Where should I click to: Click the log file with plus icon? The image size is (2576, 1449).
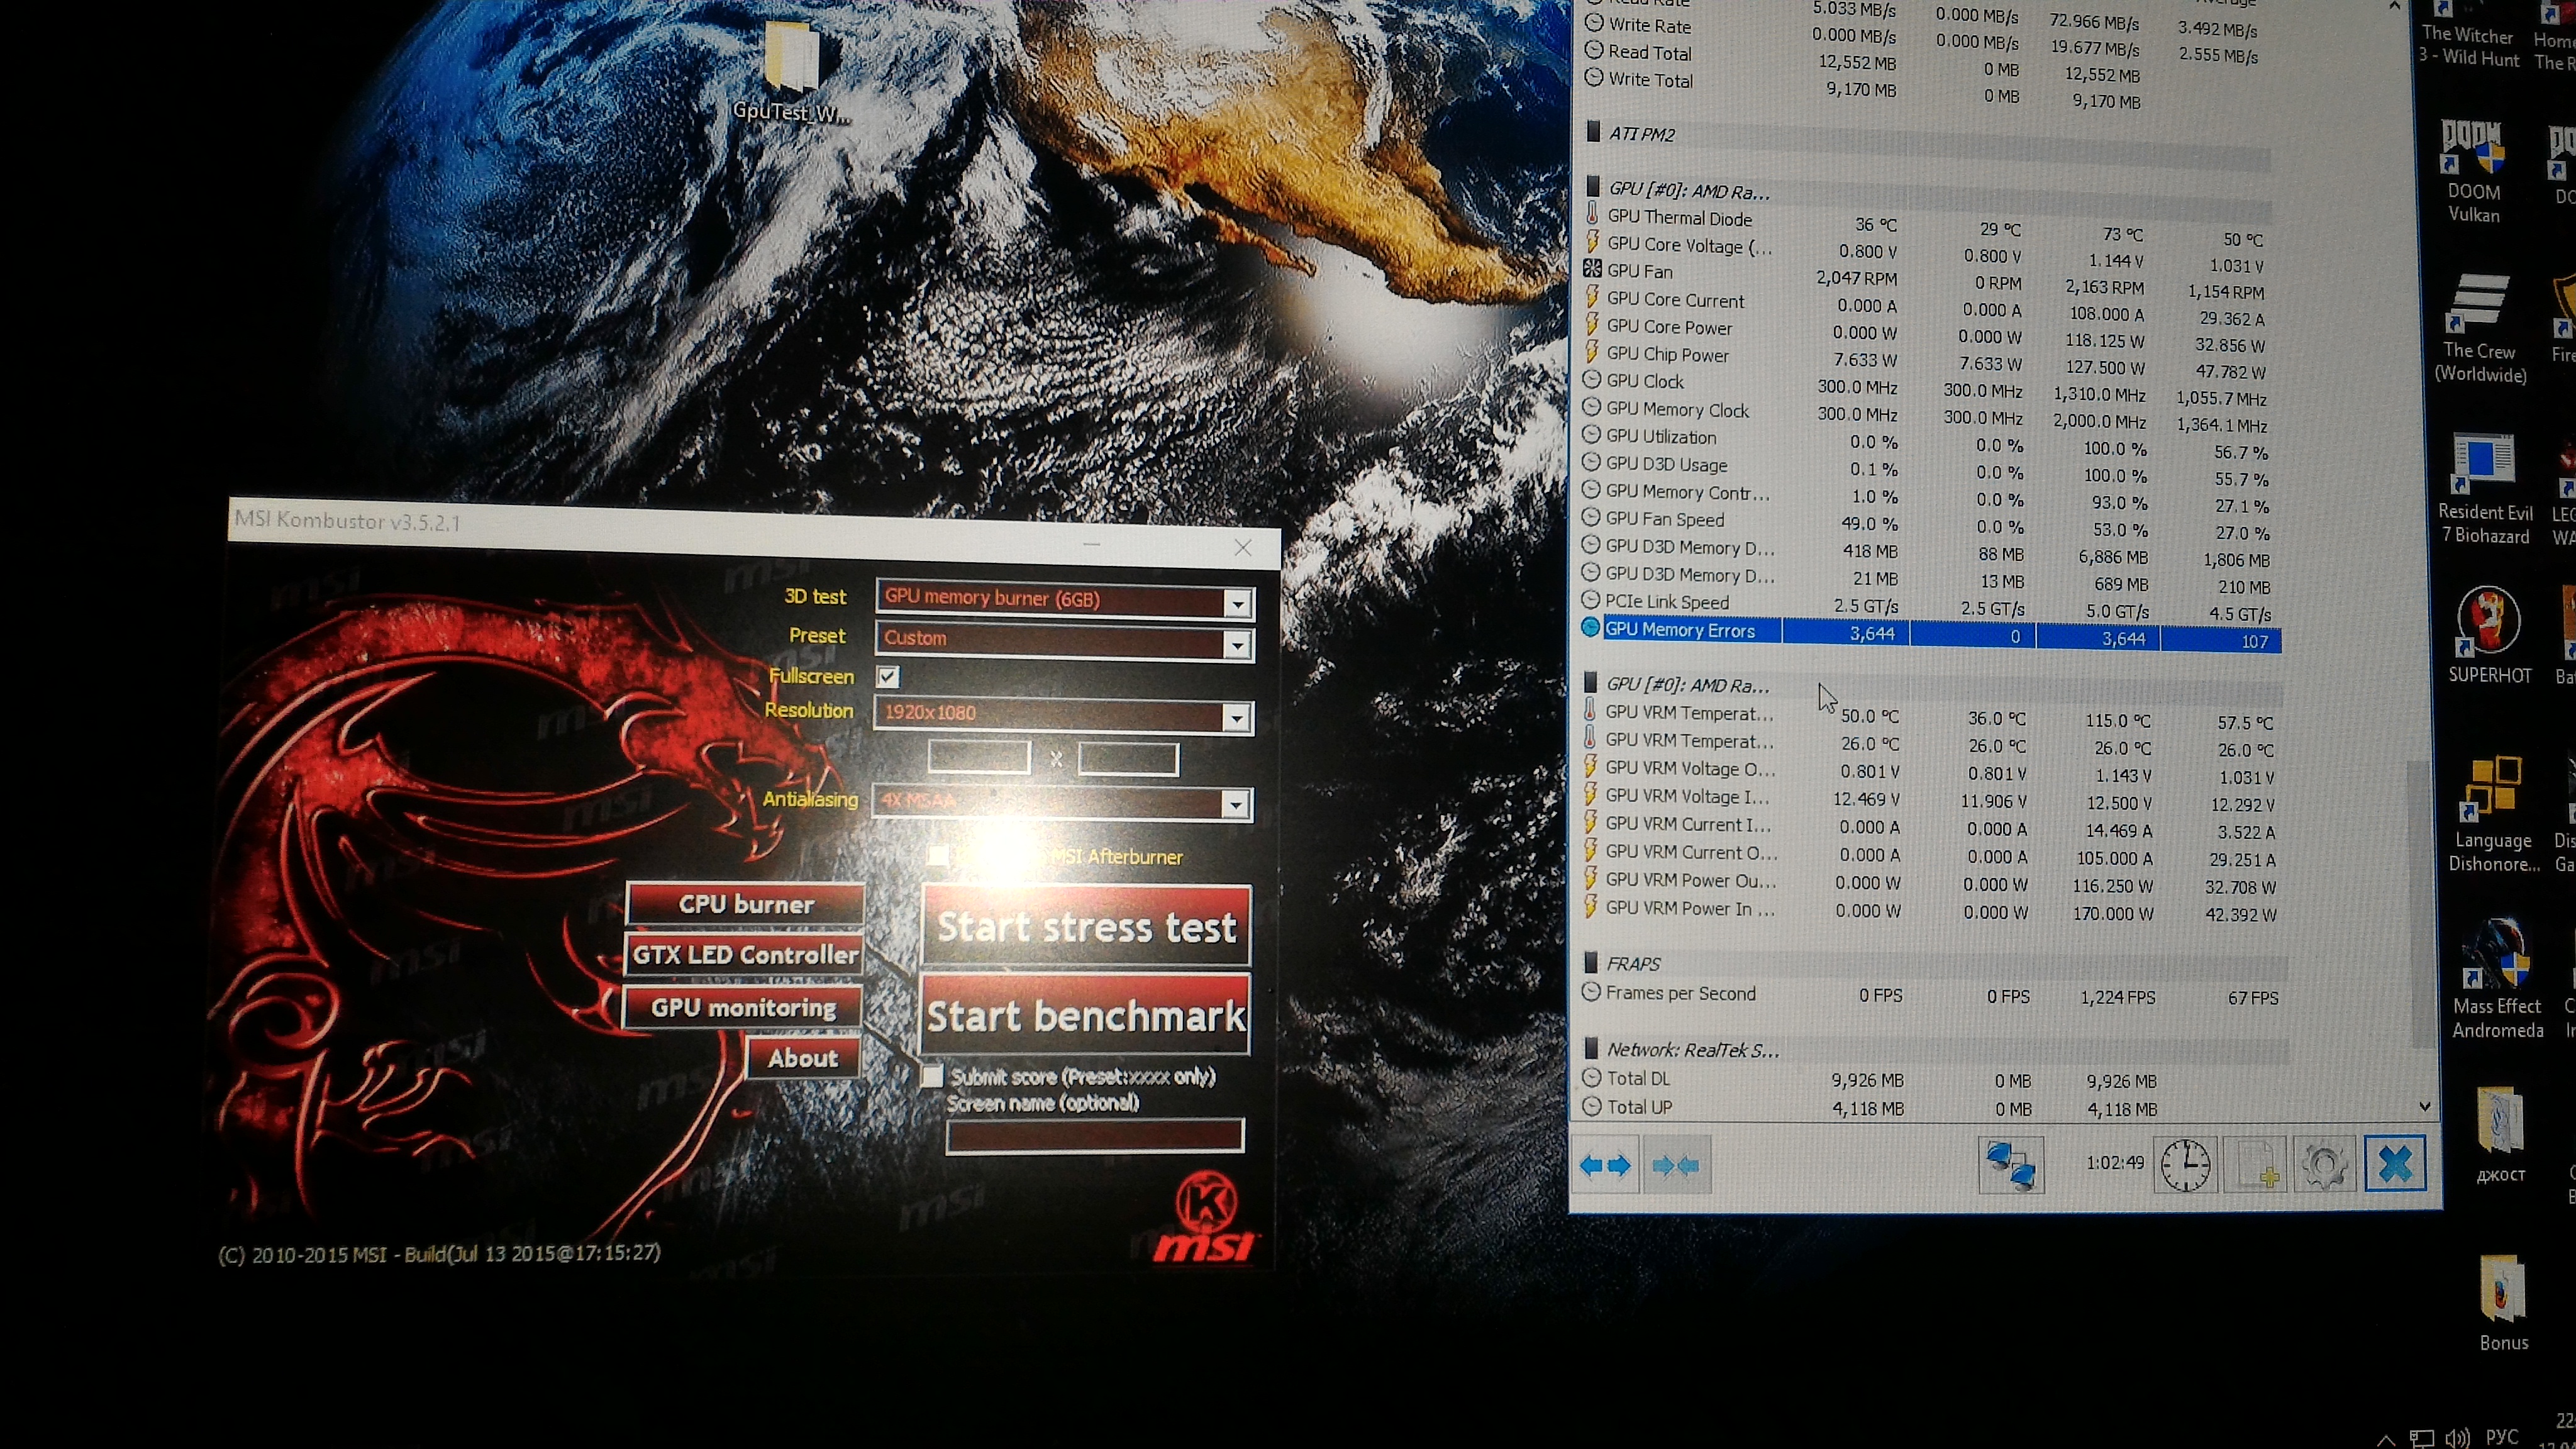(x=2256, y=1166)
